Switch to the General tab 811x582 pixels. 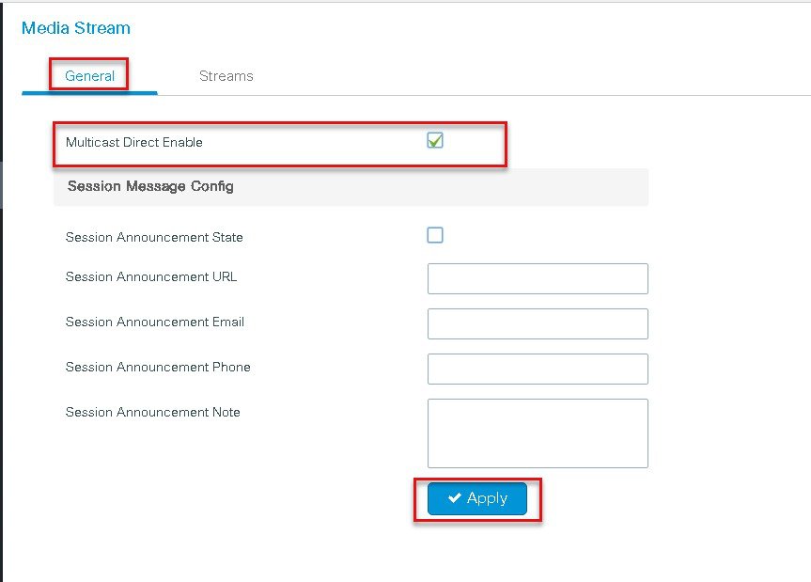[x=89, y=75]
